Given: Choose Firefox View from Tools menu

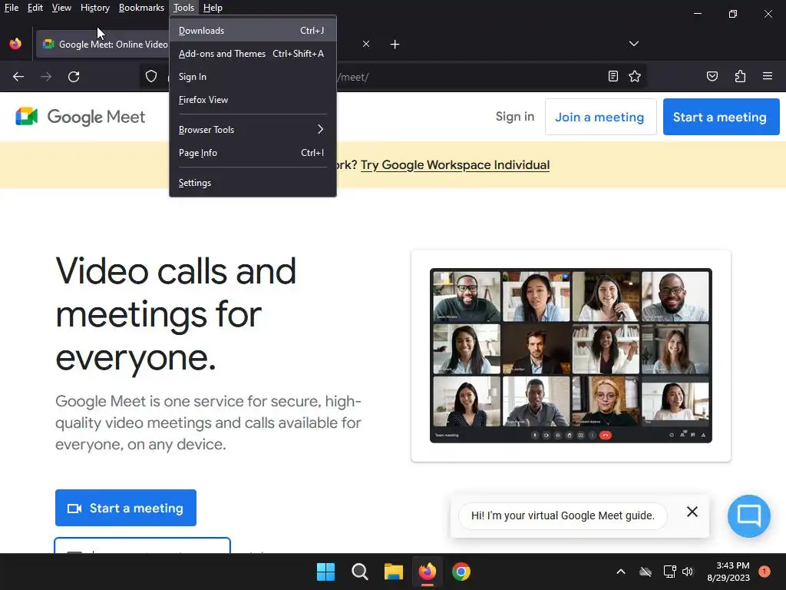Looking at the screenshot, I should 253,100.
